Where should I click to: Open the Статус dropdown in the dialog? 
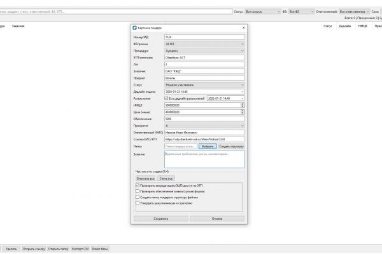point(204,85)
